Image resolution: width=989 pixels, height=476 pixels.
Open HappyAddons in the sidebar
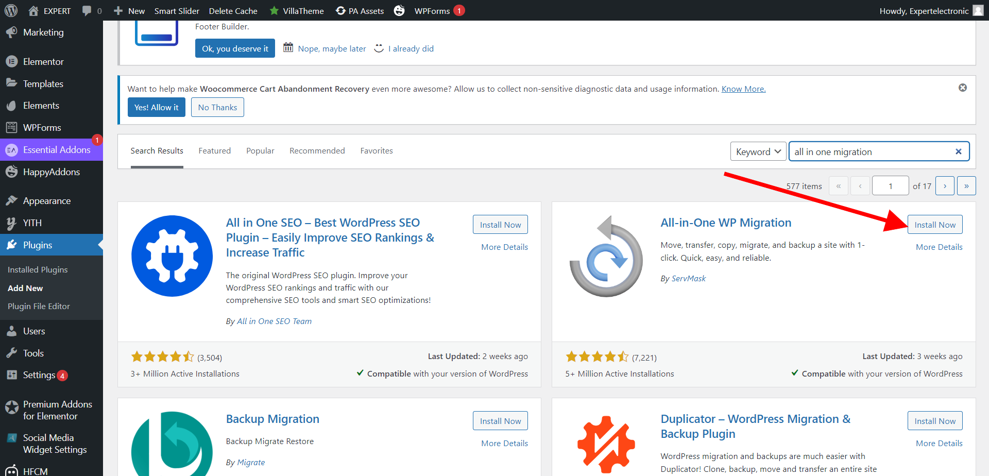tap(52, 172)
